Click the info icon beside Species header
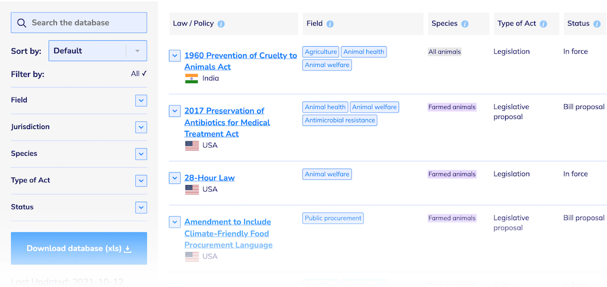607x287 pixels. tap(465, 24)
